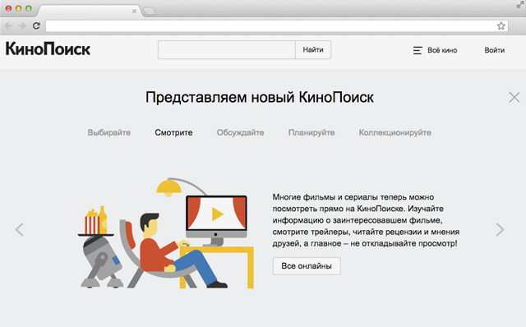
Task: Click the Войти login link
Action: pos(495,50)
